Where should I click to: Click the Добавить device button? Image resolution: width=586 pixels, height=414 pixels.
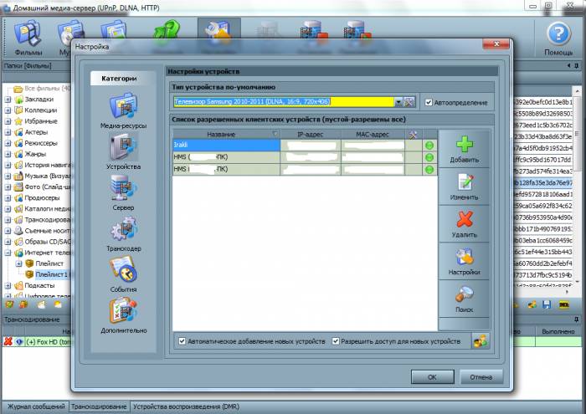coord(464,149)
